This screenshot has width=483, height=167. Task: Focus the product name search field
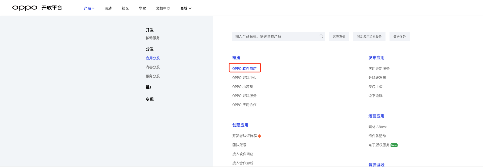(x=278, y=36)
